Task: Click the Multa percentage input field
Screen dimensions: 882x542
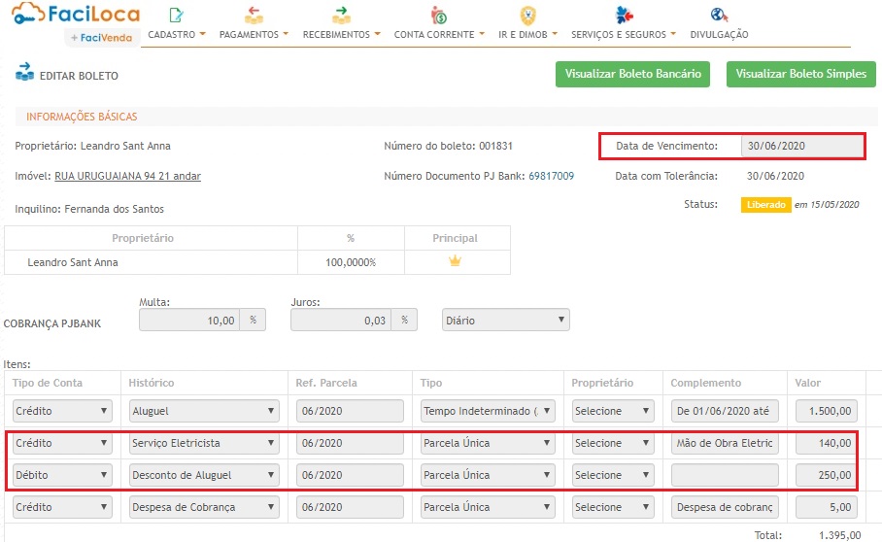Action: point(189,321)
